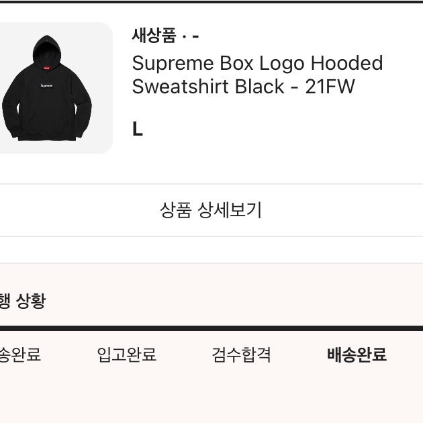423x423 pixels.
Task: Click the 새상품 condition label
Action: [x=154, y=36]
